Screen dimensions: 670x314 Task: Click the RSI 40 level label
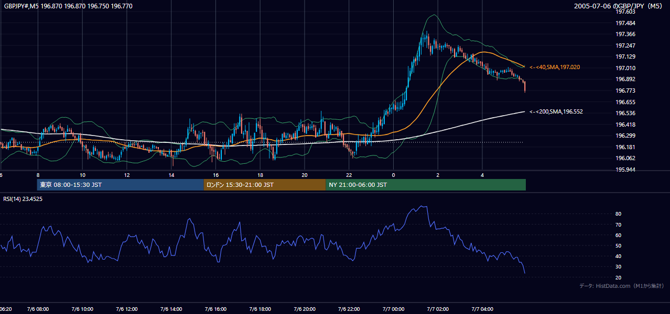tap(619, 256)
